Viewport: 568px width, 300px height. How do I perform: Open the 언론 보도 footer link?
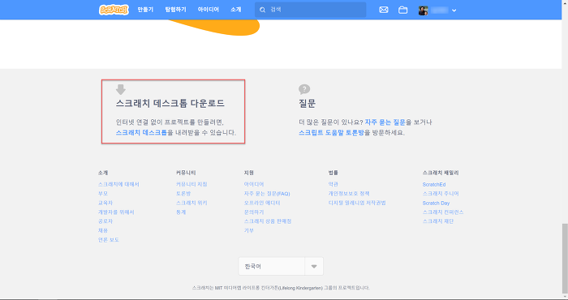pyautogui.click(x=108, y=239)
